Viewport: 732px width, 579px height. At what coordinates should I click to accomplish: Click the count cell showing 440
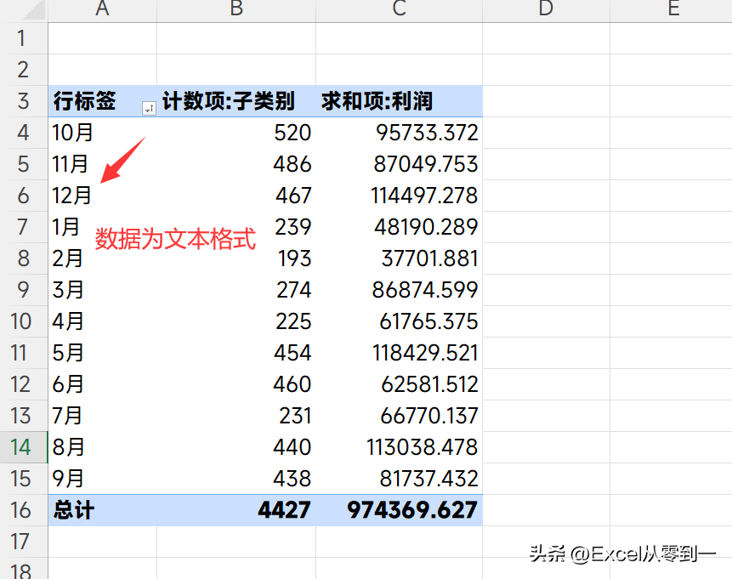click(x=236, y=447)
